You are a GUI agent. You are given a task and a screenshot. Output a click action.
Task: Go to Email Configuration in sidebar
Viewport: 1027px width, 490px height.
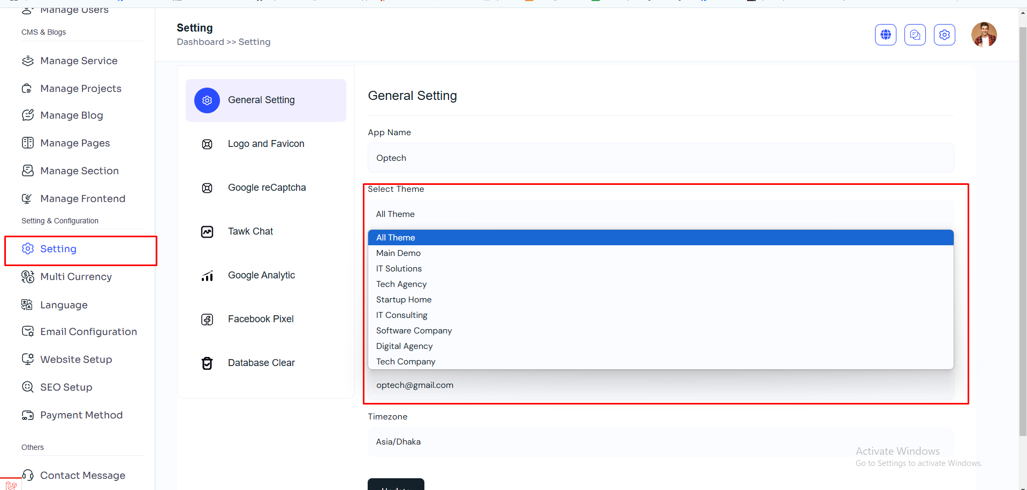88,332
